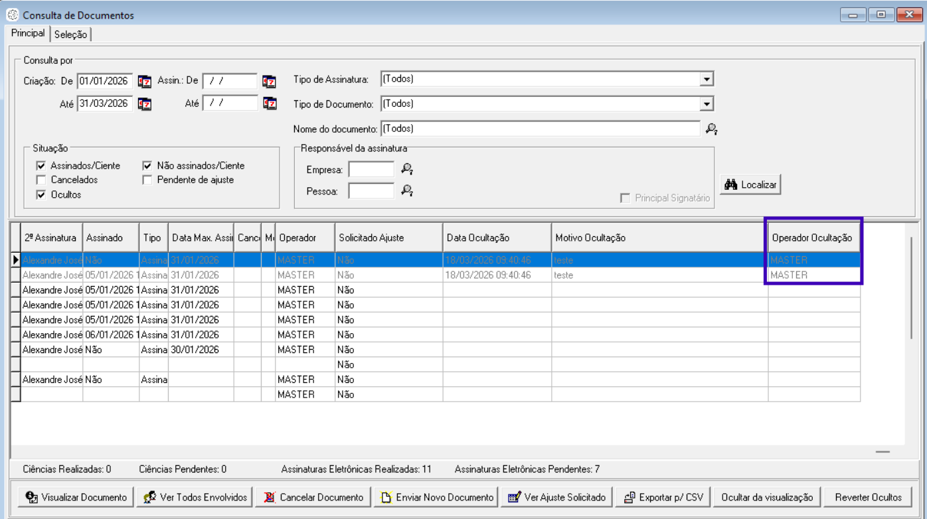Viewport: 927px width, 519px height.
Task: Click the Localizar binoculars button
Action: (x=750, y=185)
